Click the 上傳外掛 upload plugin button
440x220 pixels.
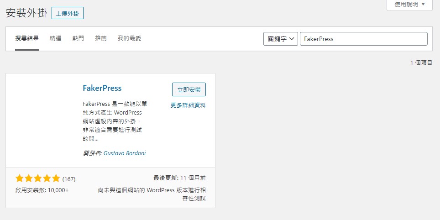tap(68, 13)
